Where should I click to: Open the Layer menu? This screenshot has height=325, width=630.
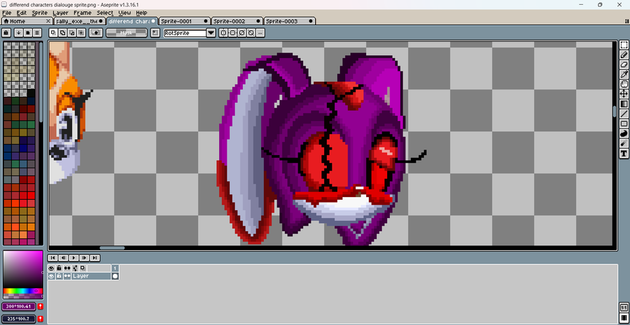tap(60, 13)
